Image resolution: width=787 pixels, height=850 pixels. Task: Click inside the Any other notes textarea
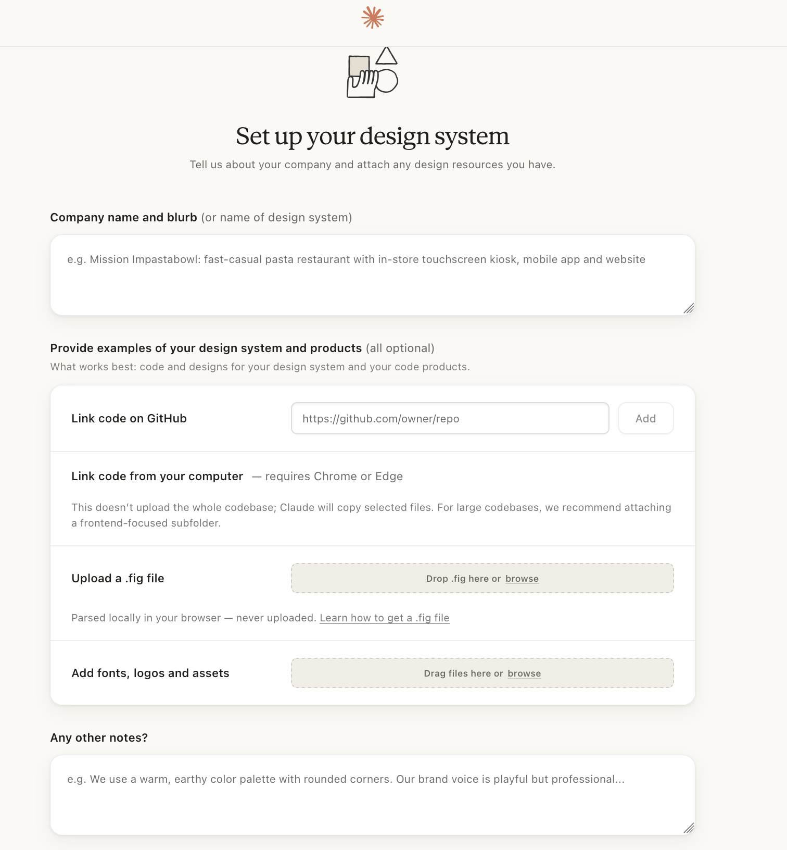point(372,794)
